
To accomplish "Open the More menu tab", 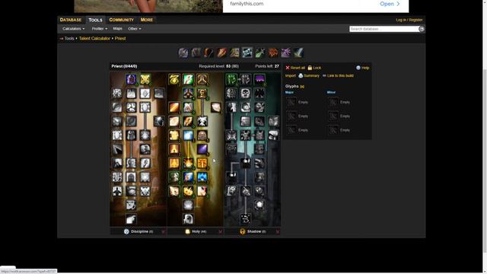I will point(147,20).
